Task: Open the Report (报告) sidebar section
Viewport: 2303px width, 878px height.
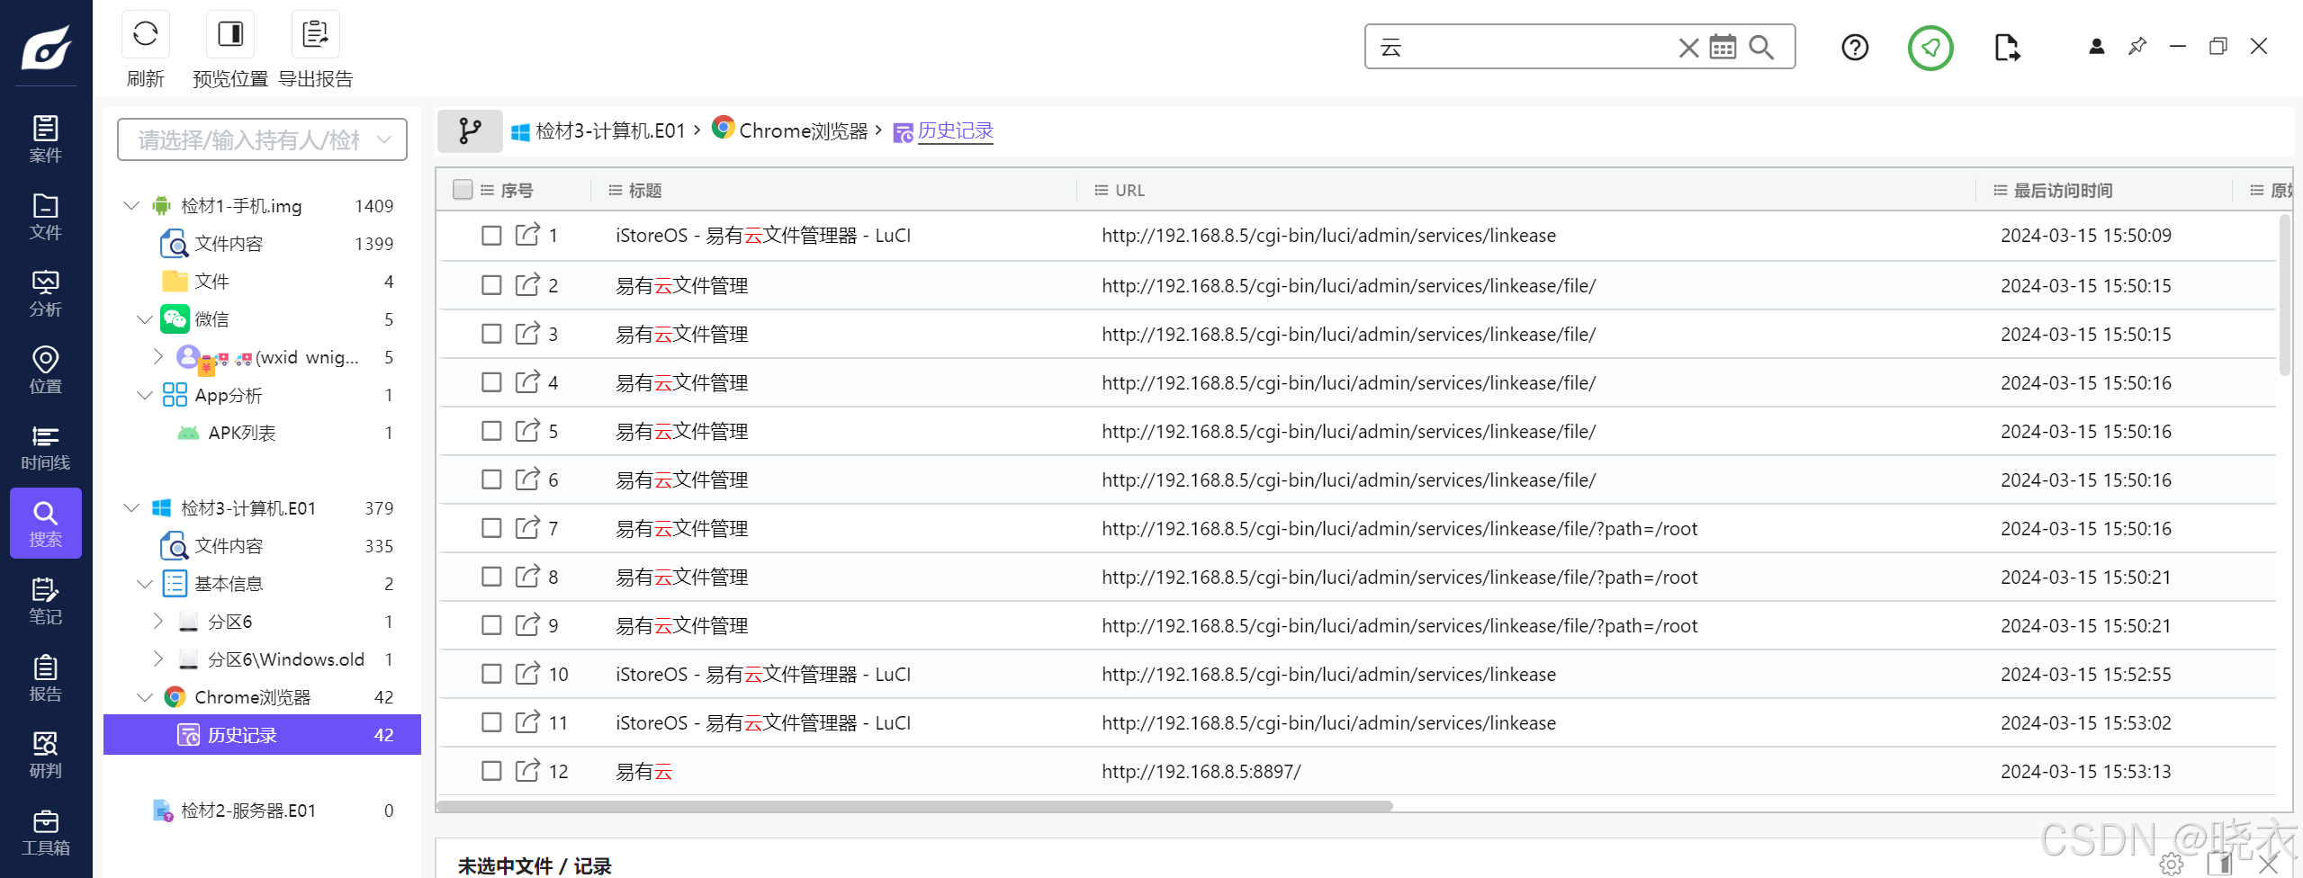Action: [x=45, y=679]
